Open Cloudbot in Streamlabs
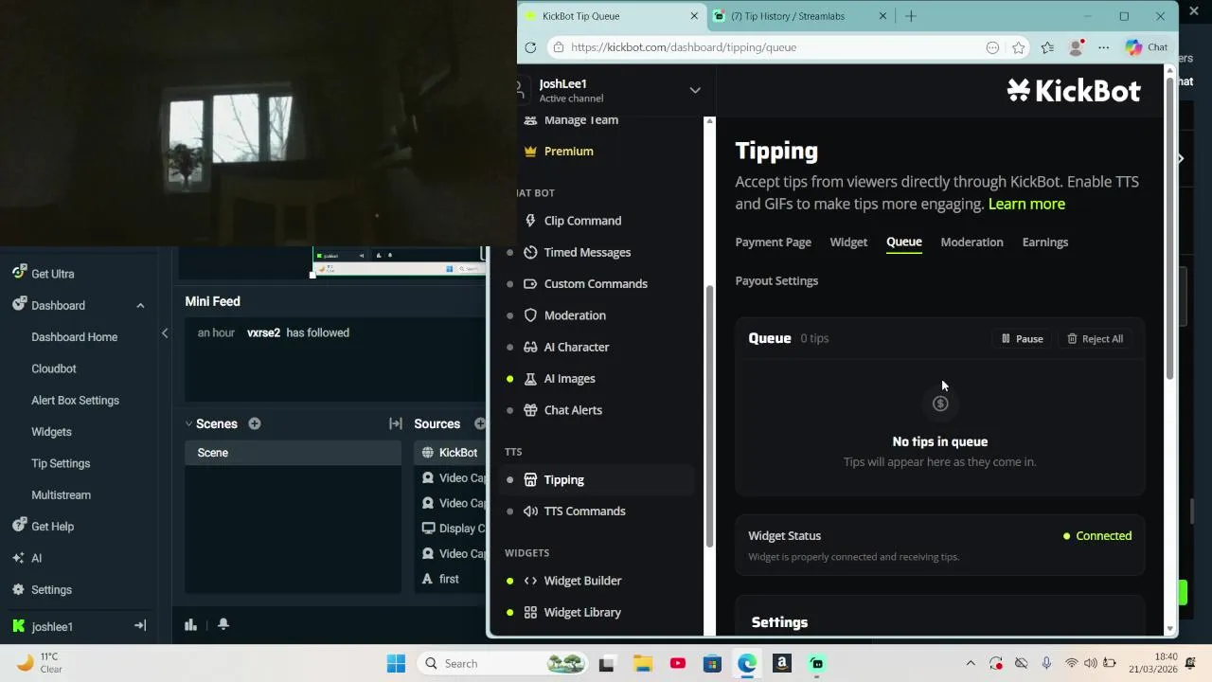Screen dimensions: 1212x682 [x=54, y=368]
